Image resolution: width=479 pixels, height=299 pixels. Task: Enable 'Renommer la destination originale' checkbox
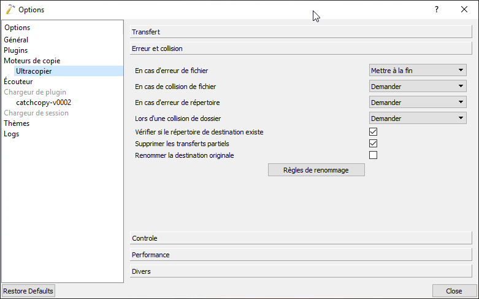373,155
